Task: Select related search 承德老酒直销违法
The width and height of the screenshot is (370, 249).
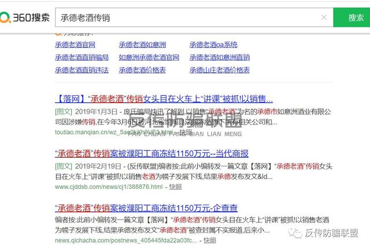Action: coord(82,70)
